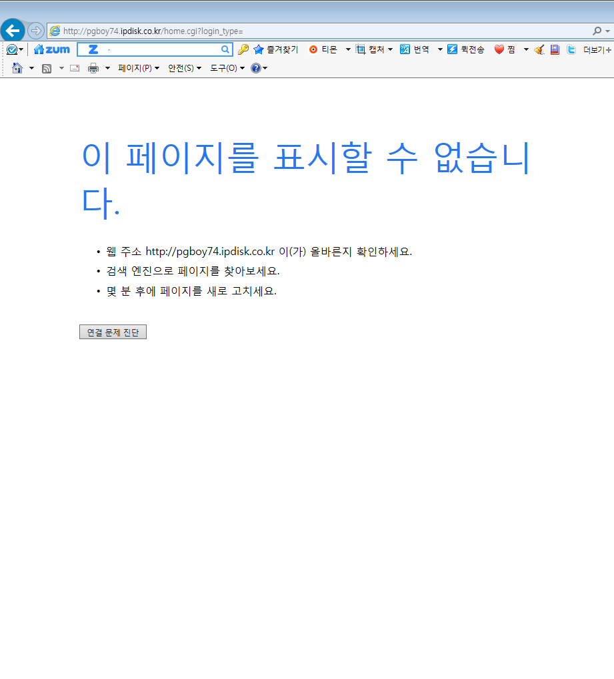Click the heading 이 페이지를 표시할 수 없습니다
This screenshot has height=679, width=614.
tap(306, 180)
